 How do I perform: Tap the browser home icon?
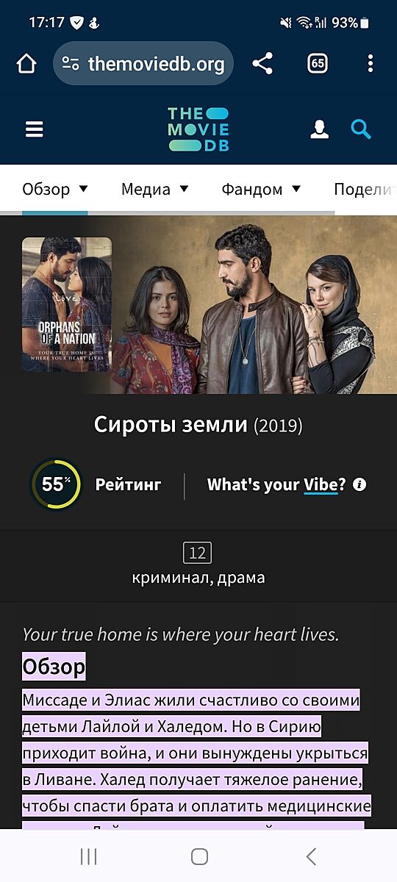click(26, 64)
